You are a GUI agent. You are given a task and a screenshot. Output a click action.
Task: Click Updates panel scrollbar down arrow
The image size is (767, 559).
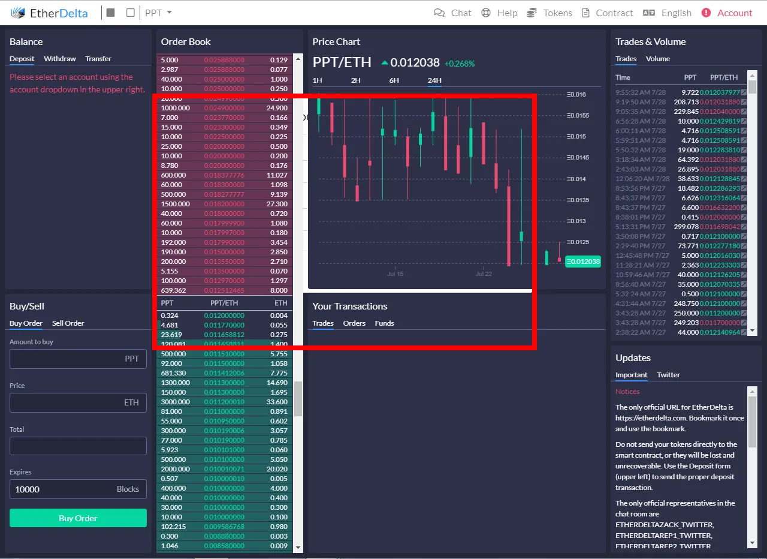click(x=752, y=543)
